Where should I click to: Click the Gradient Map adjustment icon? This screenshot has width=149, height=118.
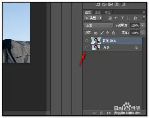(x=123, y=4)
